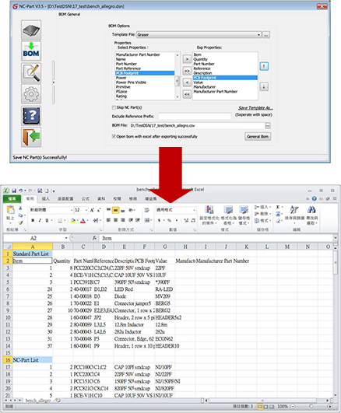Open the pencil and magnifier edit icon
Viewport: 341px width, 413px height.
pyautogui.click(x=31, y=73)
